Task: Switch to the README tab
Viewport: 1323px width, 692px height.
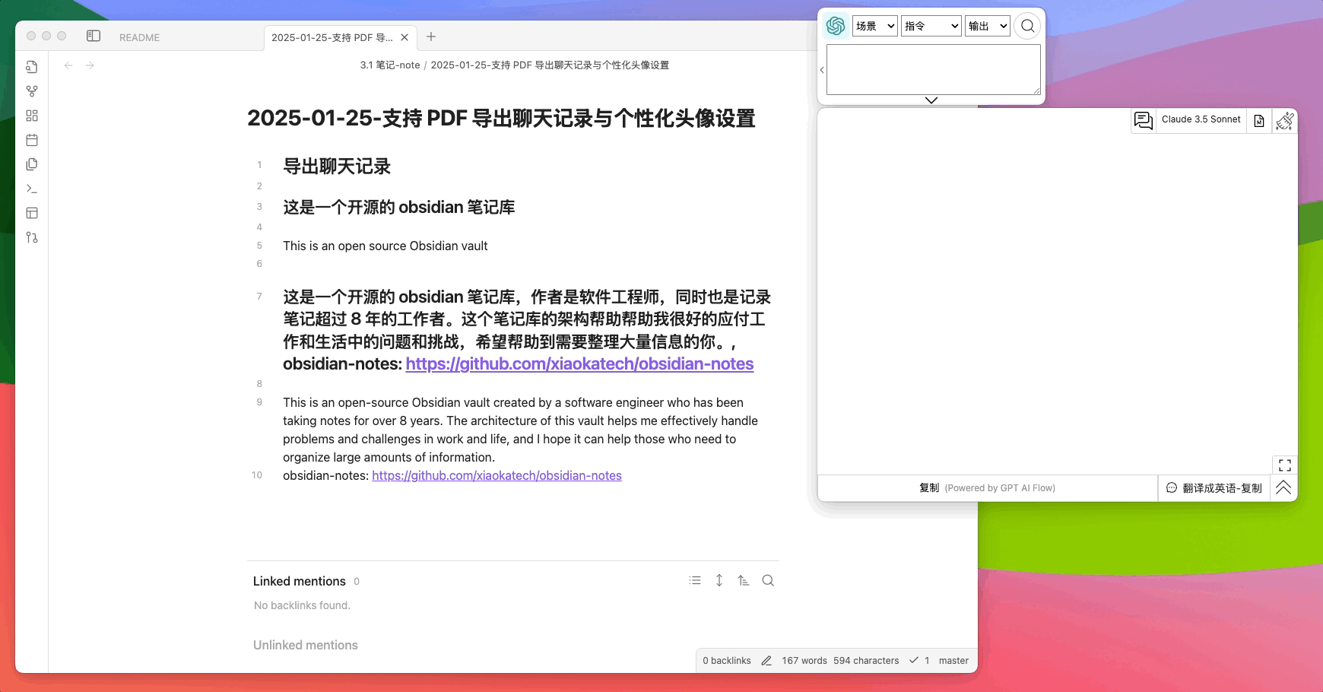Action: coord(139,37)
